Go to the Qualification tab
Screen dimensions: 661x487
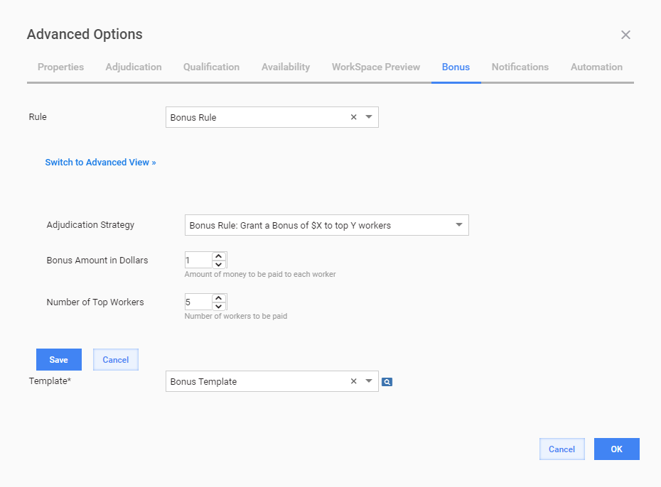coord(211,67)
